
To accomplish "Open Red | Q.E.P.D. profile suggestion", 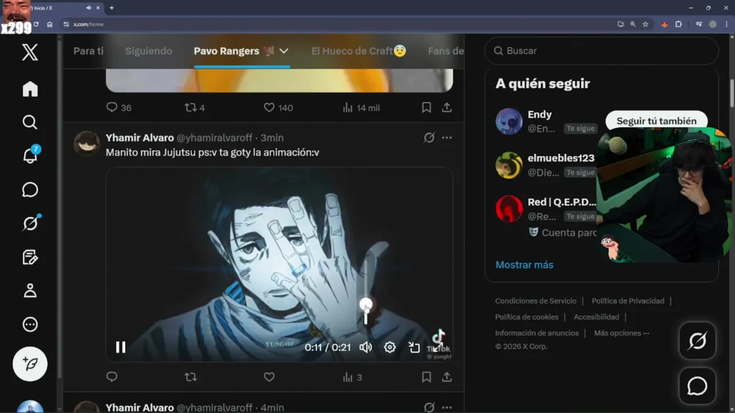I will [x=562, y=202].
